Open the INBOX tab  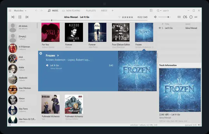(104, 11)
